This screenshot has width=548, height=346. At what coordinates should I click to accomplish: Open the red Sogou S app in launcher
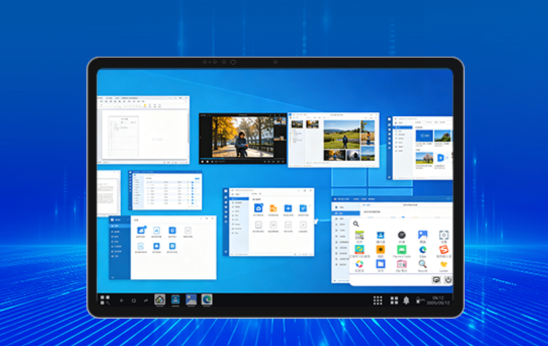[444, 249]
